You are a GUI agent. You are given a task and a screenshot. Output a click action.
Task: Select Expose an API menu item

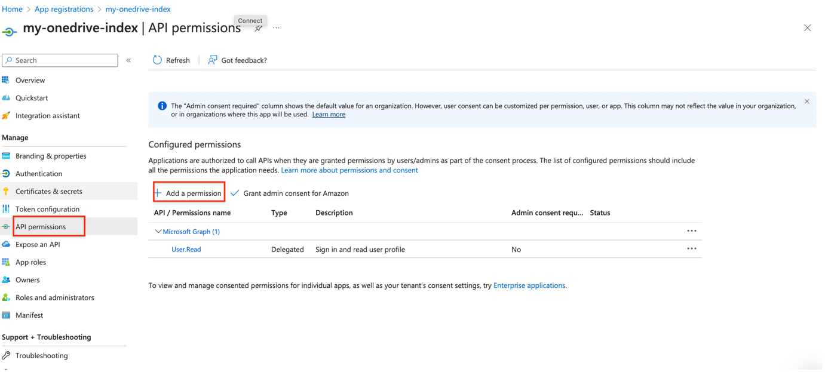(x=38, y=245)
